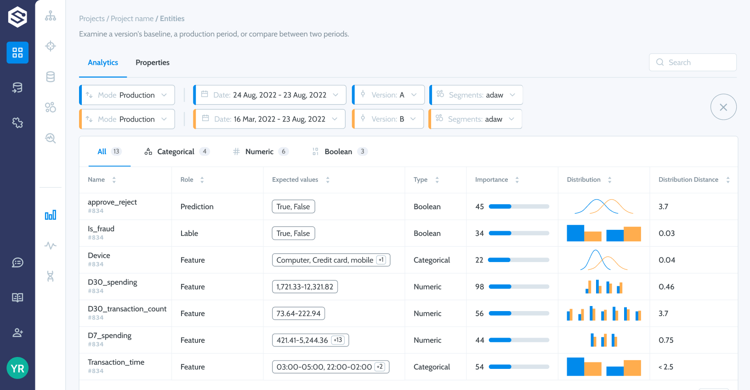750x390 pixels.
Task: Click the Project name breadcrumb link
Action: click(132, 19)
